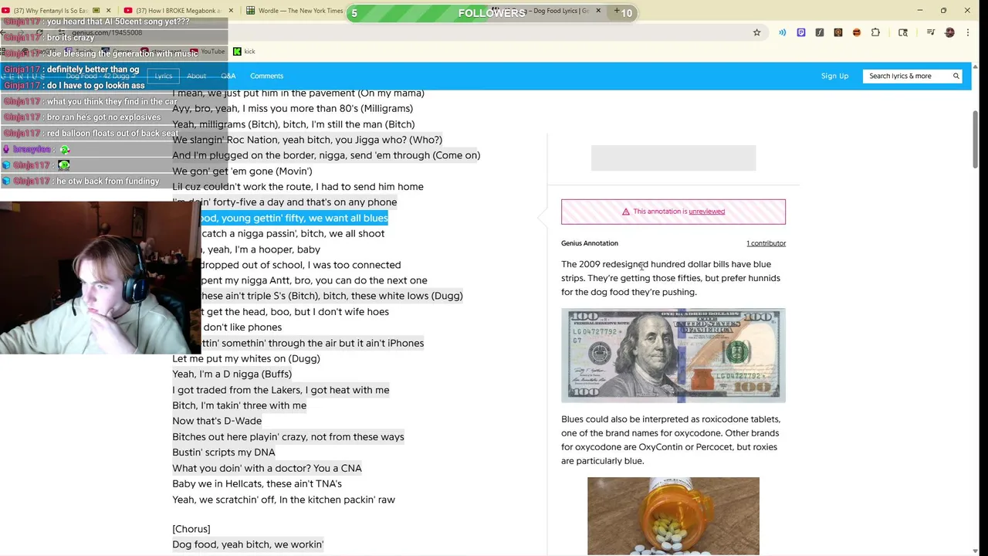Open Chrome's three-dot menu
Image resolution: width=988 pixels, height=556 pixels.
click(968, 32)
